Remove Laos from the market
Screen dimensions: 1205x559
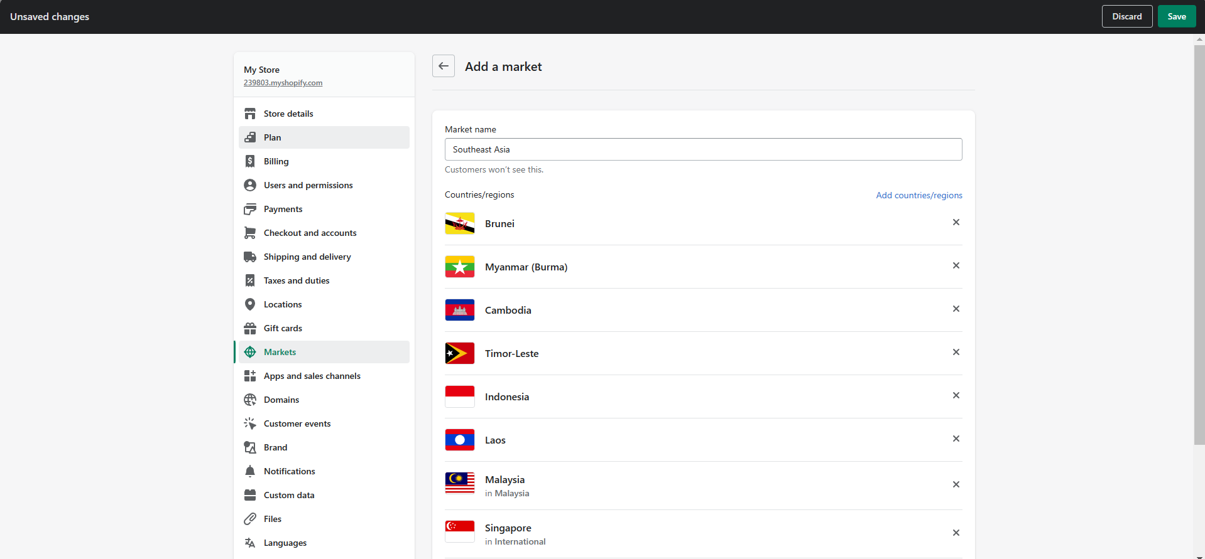pyautogui.click(x=956, y=439)
